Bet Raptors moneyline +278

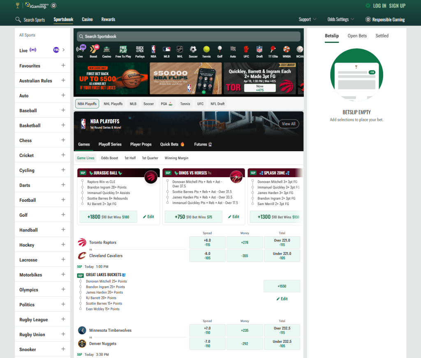click(245, 243)
